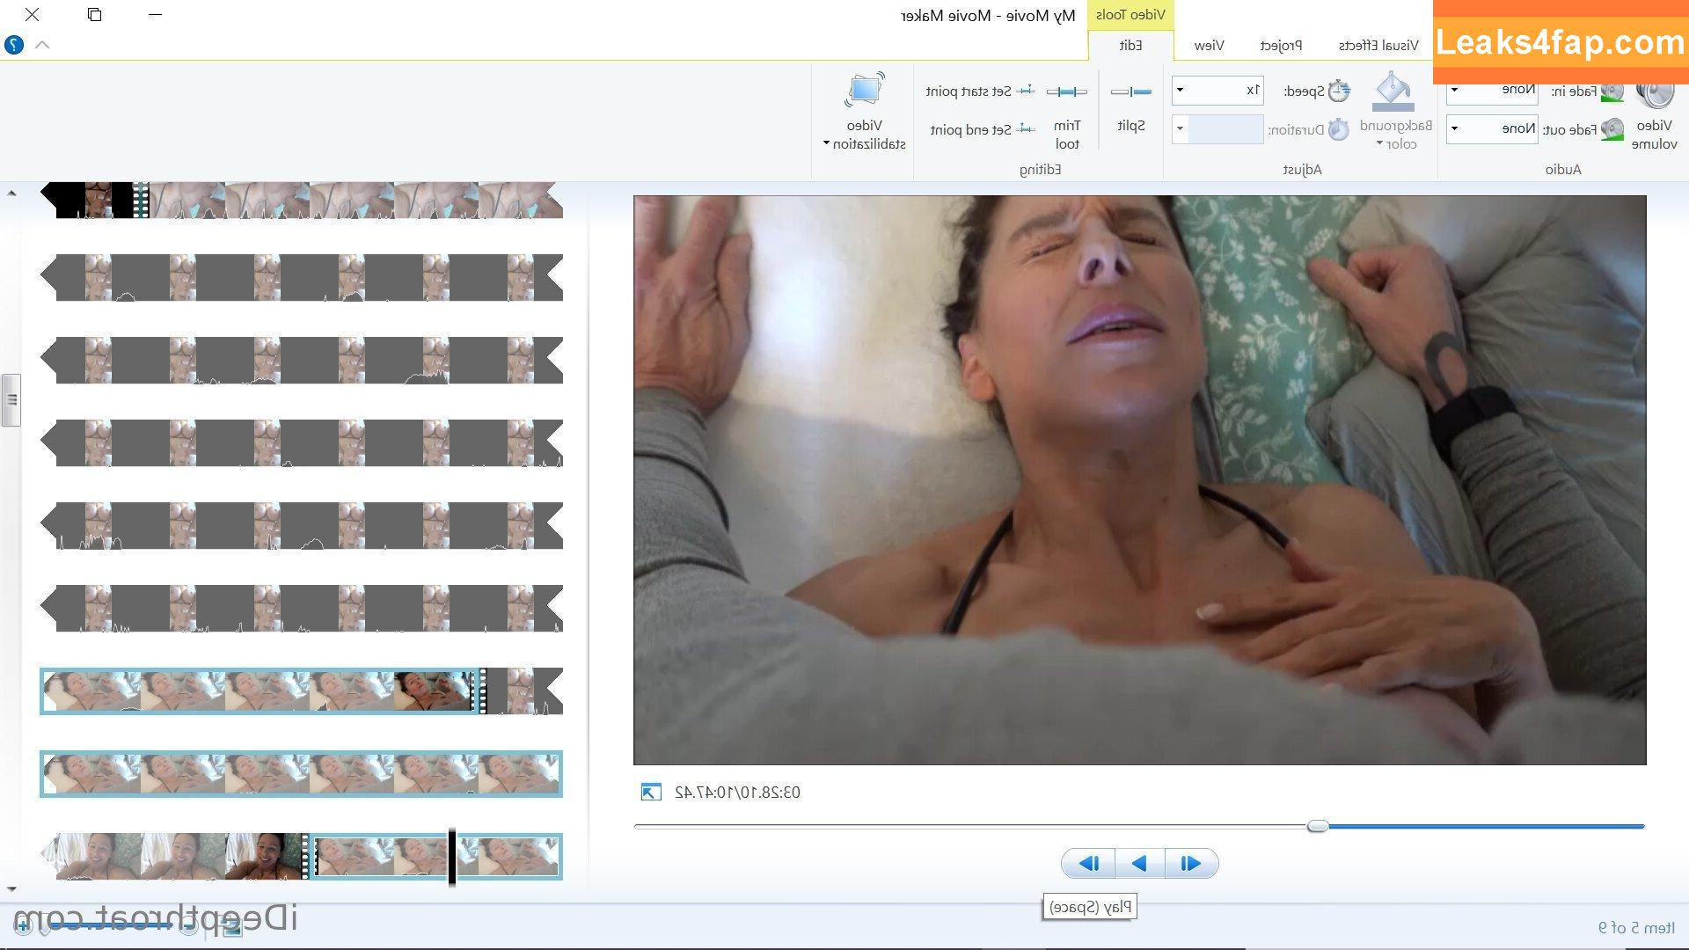Click the preview seek slider handle

(x=1317, y=826)
